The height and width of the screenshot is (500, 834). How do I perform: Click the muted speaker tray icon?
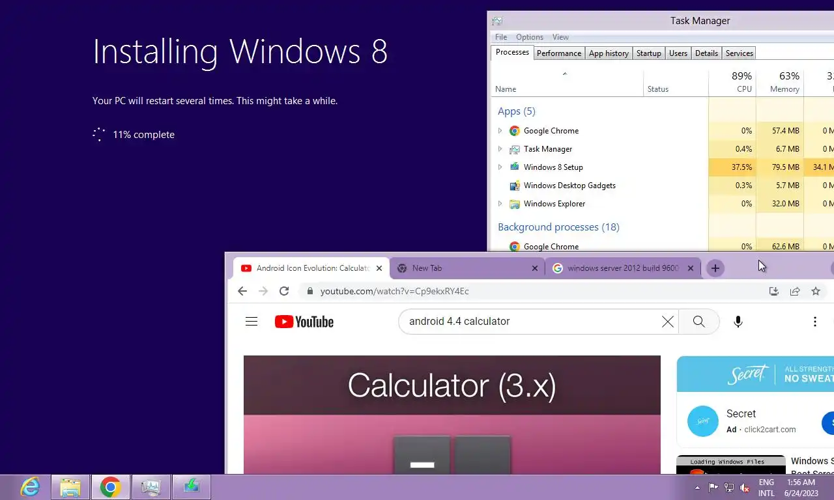point(745,488)
